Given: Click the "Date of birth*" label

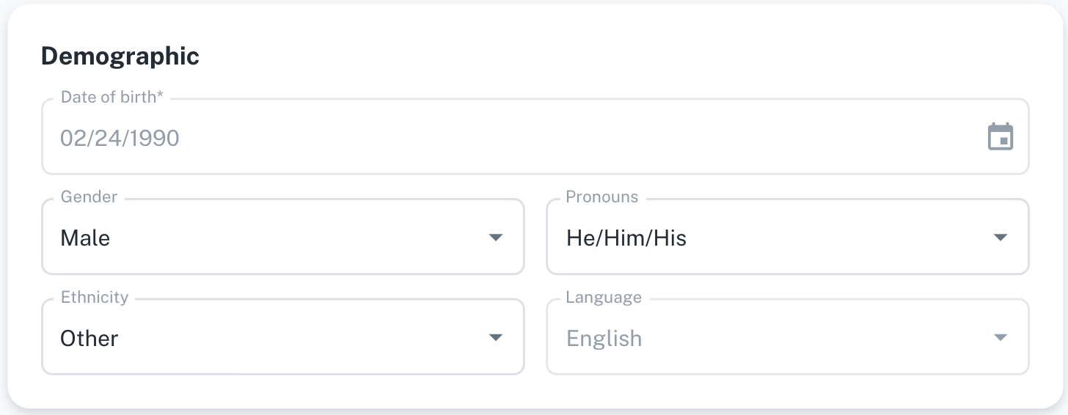Looking at the screenshot, I should coord(112,97).
